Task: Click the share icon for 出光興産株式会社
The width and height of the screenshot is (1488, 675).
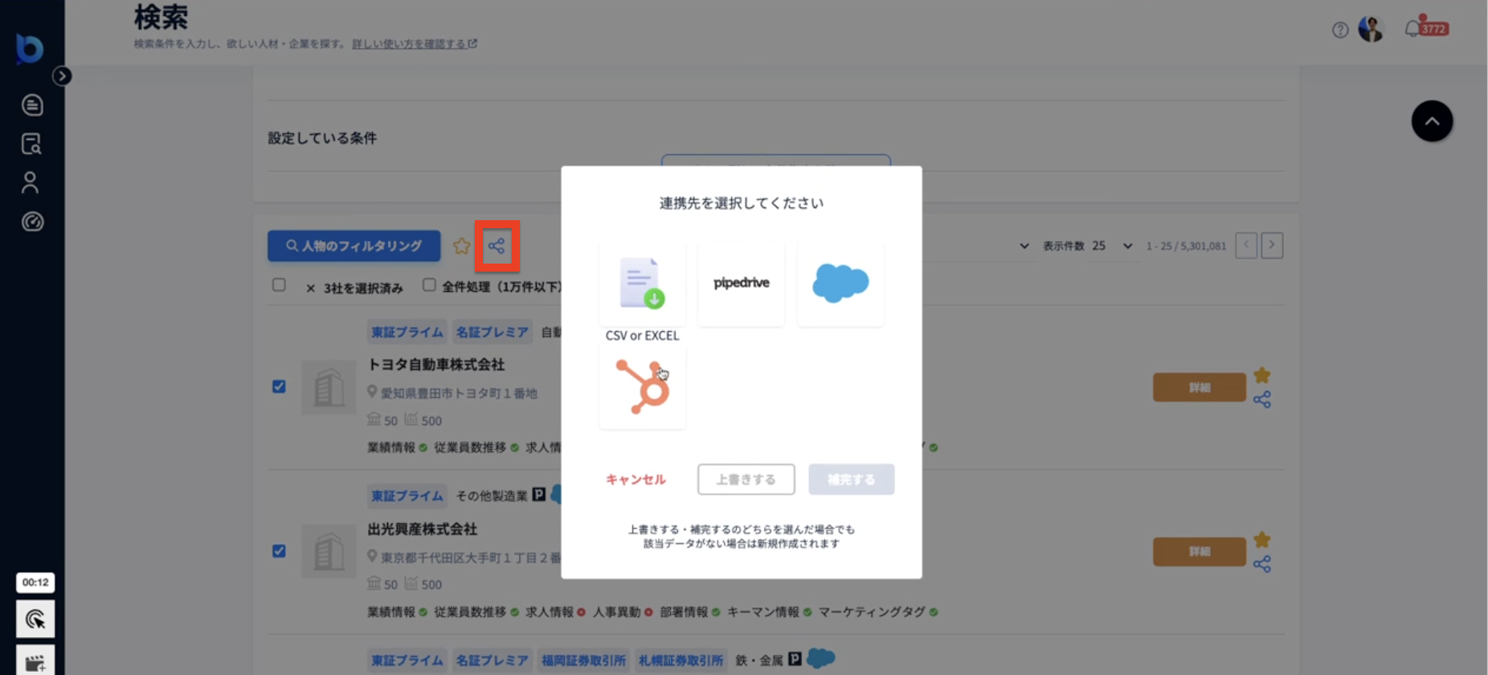Action: [1262, 564]
